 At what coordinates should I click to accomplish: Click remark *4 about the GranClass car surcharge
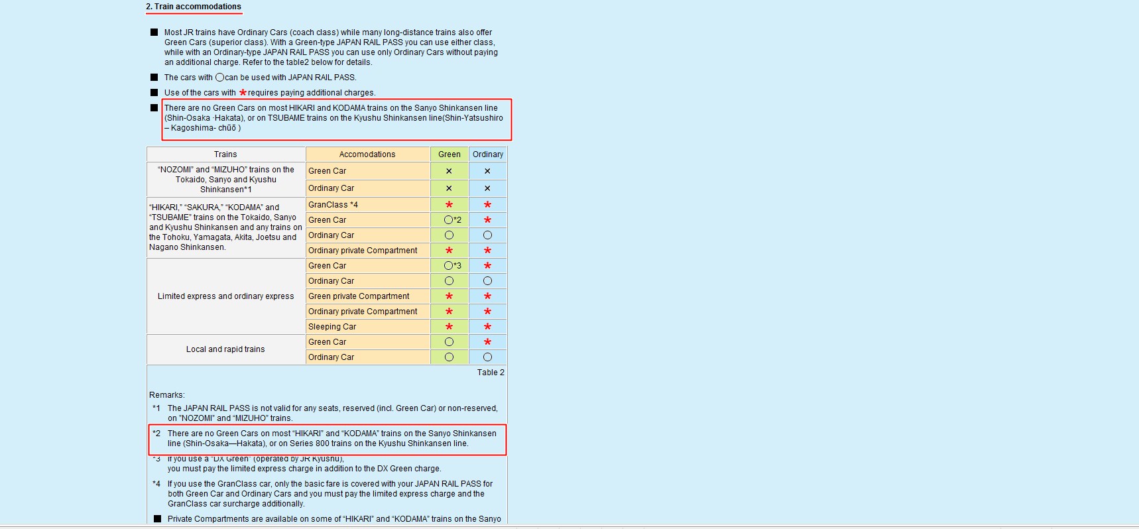pos(330,494)
